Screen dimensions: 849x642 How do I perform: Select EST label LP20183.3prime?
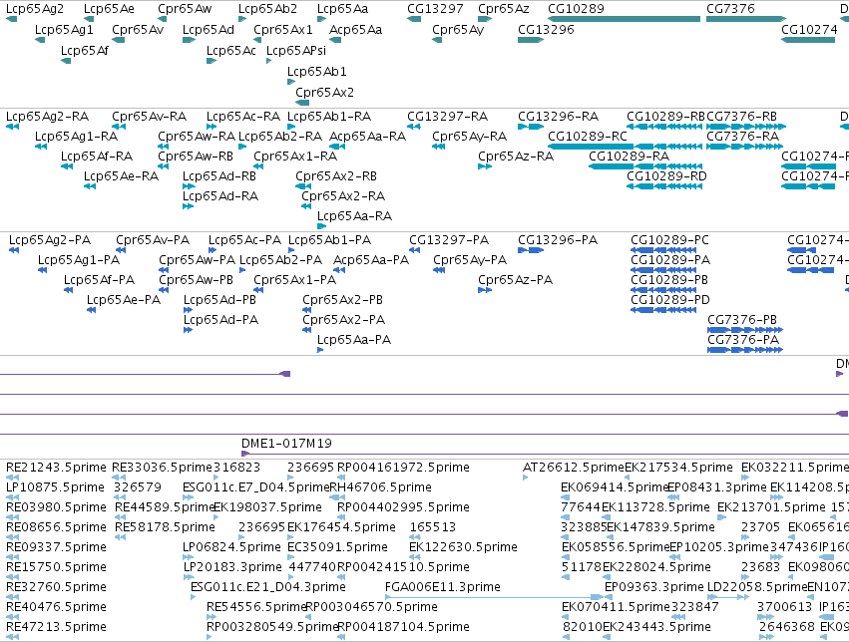(232, 567)
